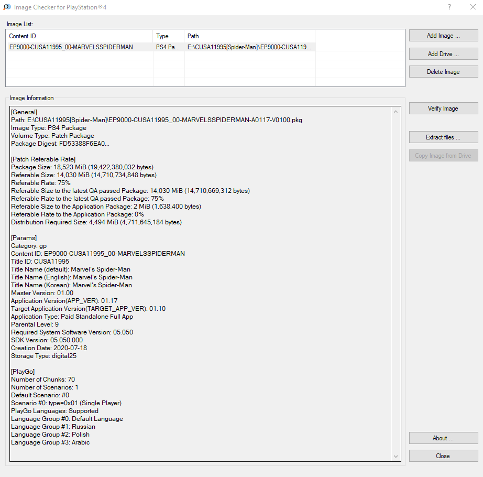
Task: Open the Extract files dialog
Action: [x=443, y=137]
